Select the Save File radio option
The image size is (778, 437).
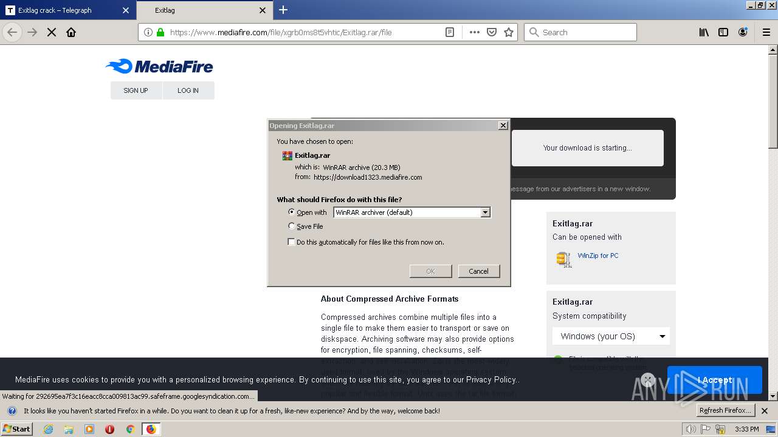292,226
